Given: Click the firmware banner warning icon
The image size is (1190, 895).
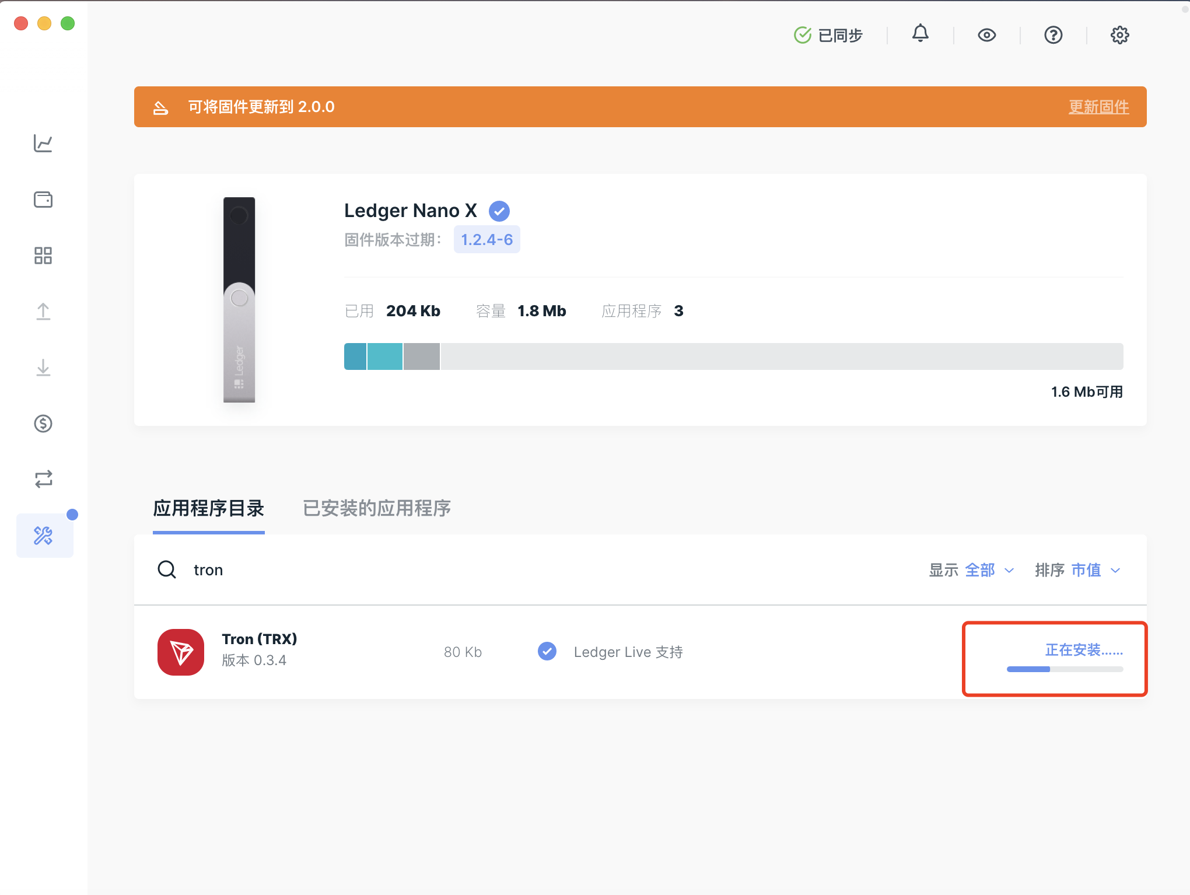Looking at the screenshot, I should pyautogui.click(x=160, y=108).
